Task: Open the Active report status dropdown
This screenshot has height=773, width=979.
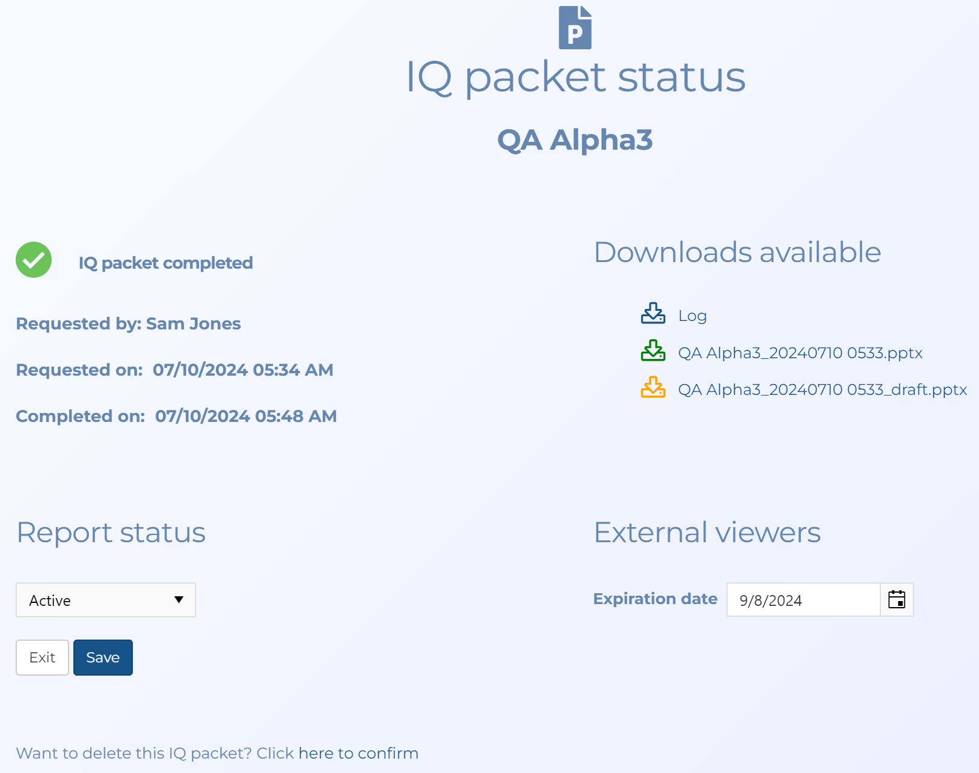Action: (x=105, y=600)
